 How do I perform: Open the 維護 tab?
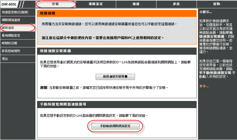136,4
